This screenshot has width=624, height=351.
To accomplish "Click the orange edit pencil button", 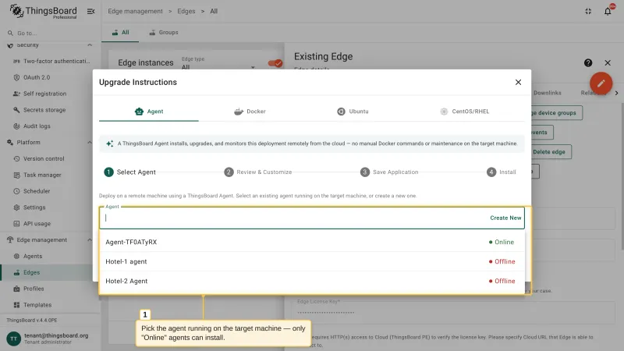I will [601, 83].
